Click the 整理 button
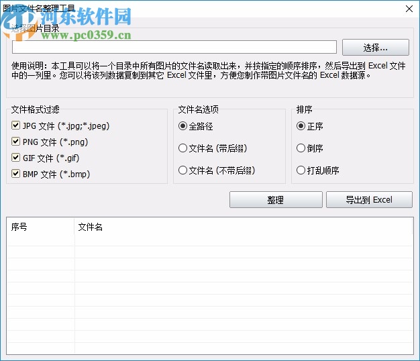Screen dimensions: 420x361 click(276, 199)
